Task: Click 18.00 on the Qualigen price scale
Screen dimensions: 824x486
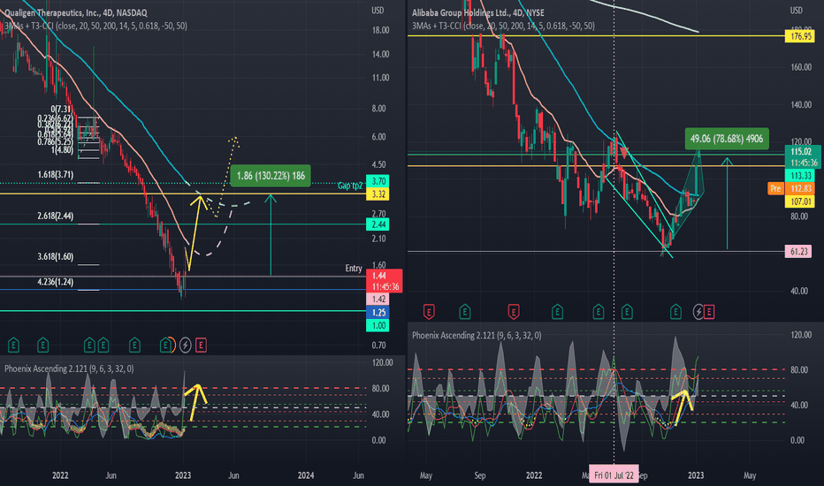Action: point(380,30)
